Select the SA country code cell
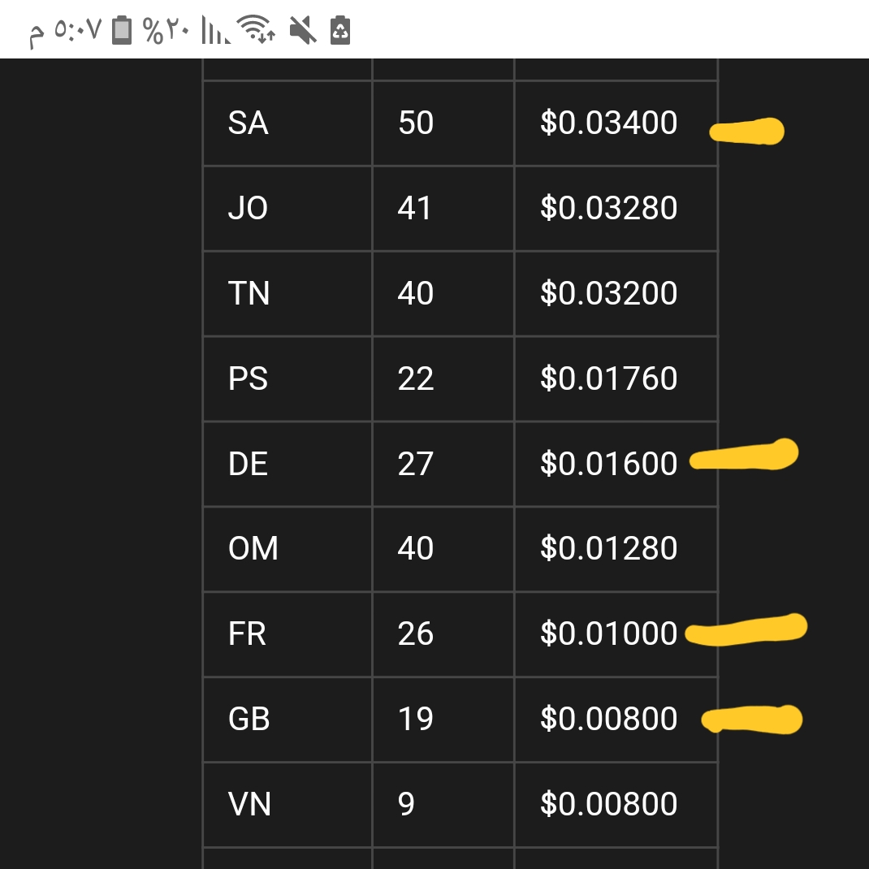869x869 pixels. (248, 123)
